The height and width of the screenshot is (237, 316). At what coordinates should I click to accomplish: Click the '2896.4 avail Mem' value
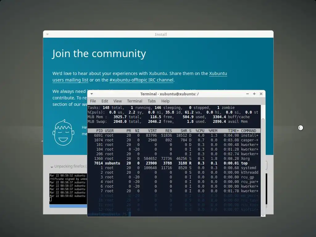(230, 122)
